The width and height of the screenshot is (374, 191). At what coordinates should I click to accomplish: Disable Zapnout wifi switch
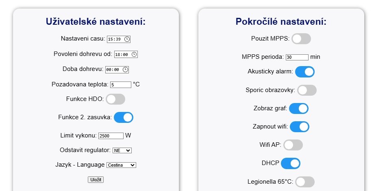(300, 127)
